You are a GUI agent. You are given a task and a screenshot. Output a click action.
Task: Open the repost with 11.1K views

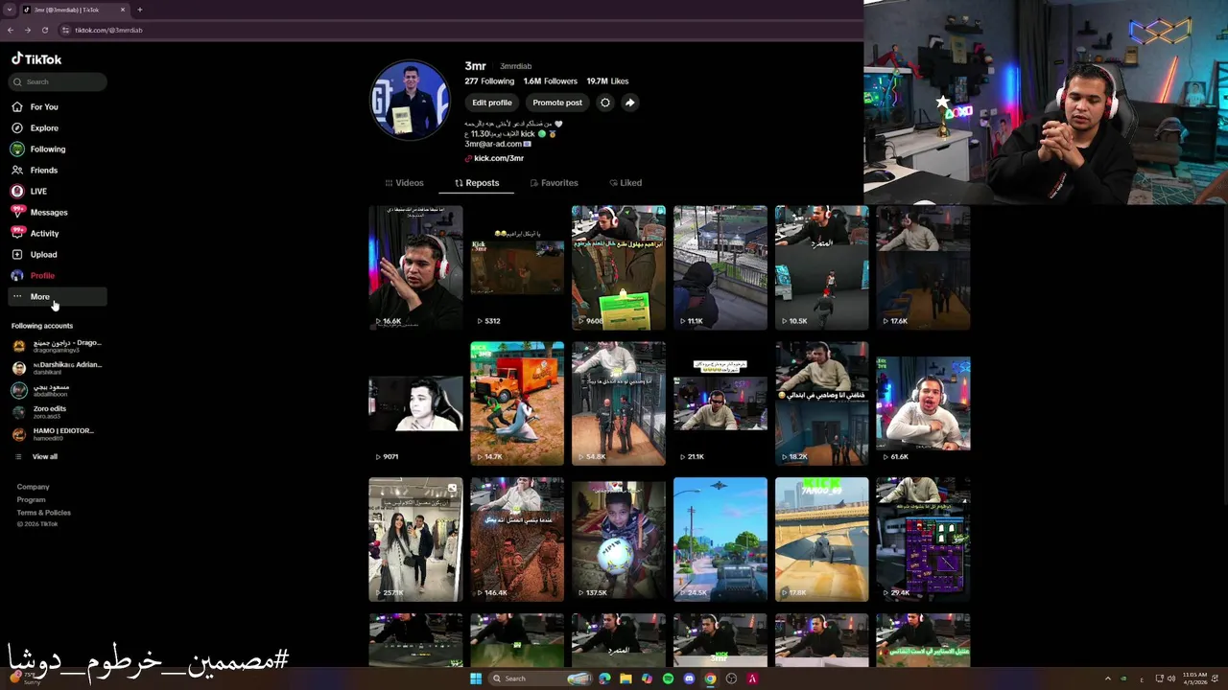point(720,267)
